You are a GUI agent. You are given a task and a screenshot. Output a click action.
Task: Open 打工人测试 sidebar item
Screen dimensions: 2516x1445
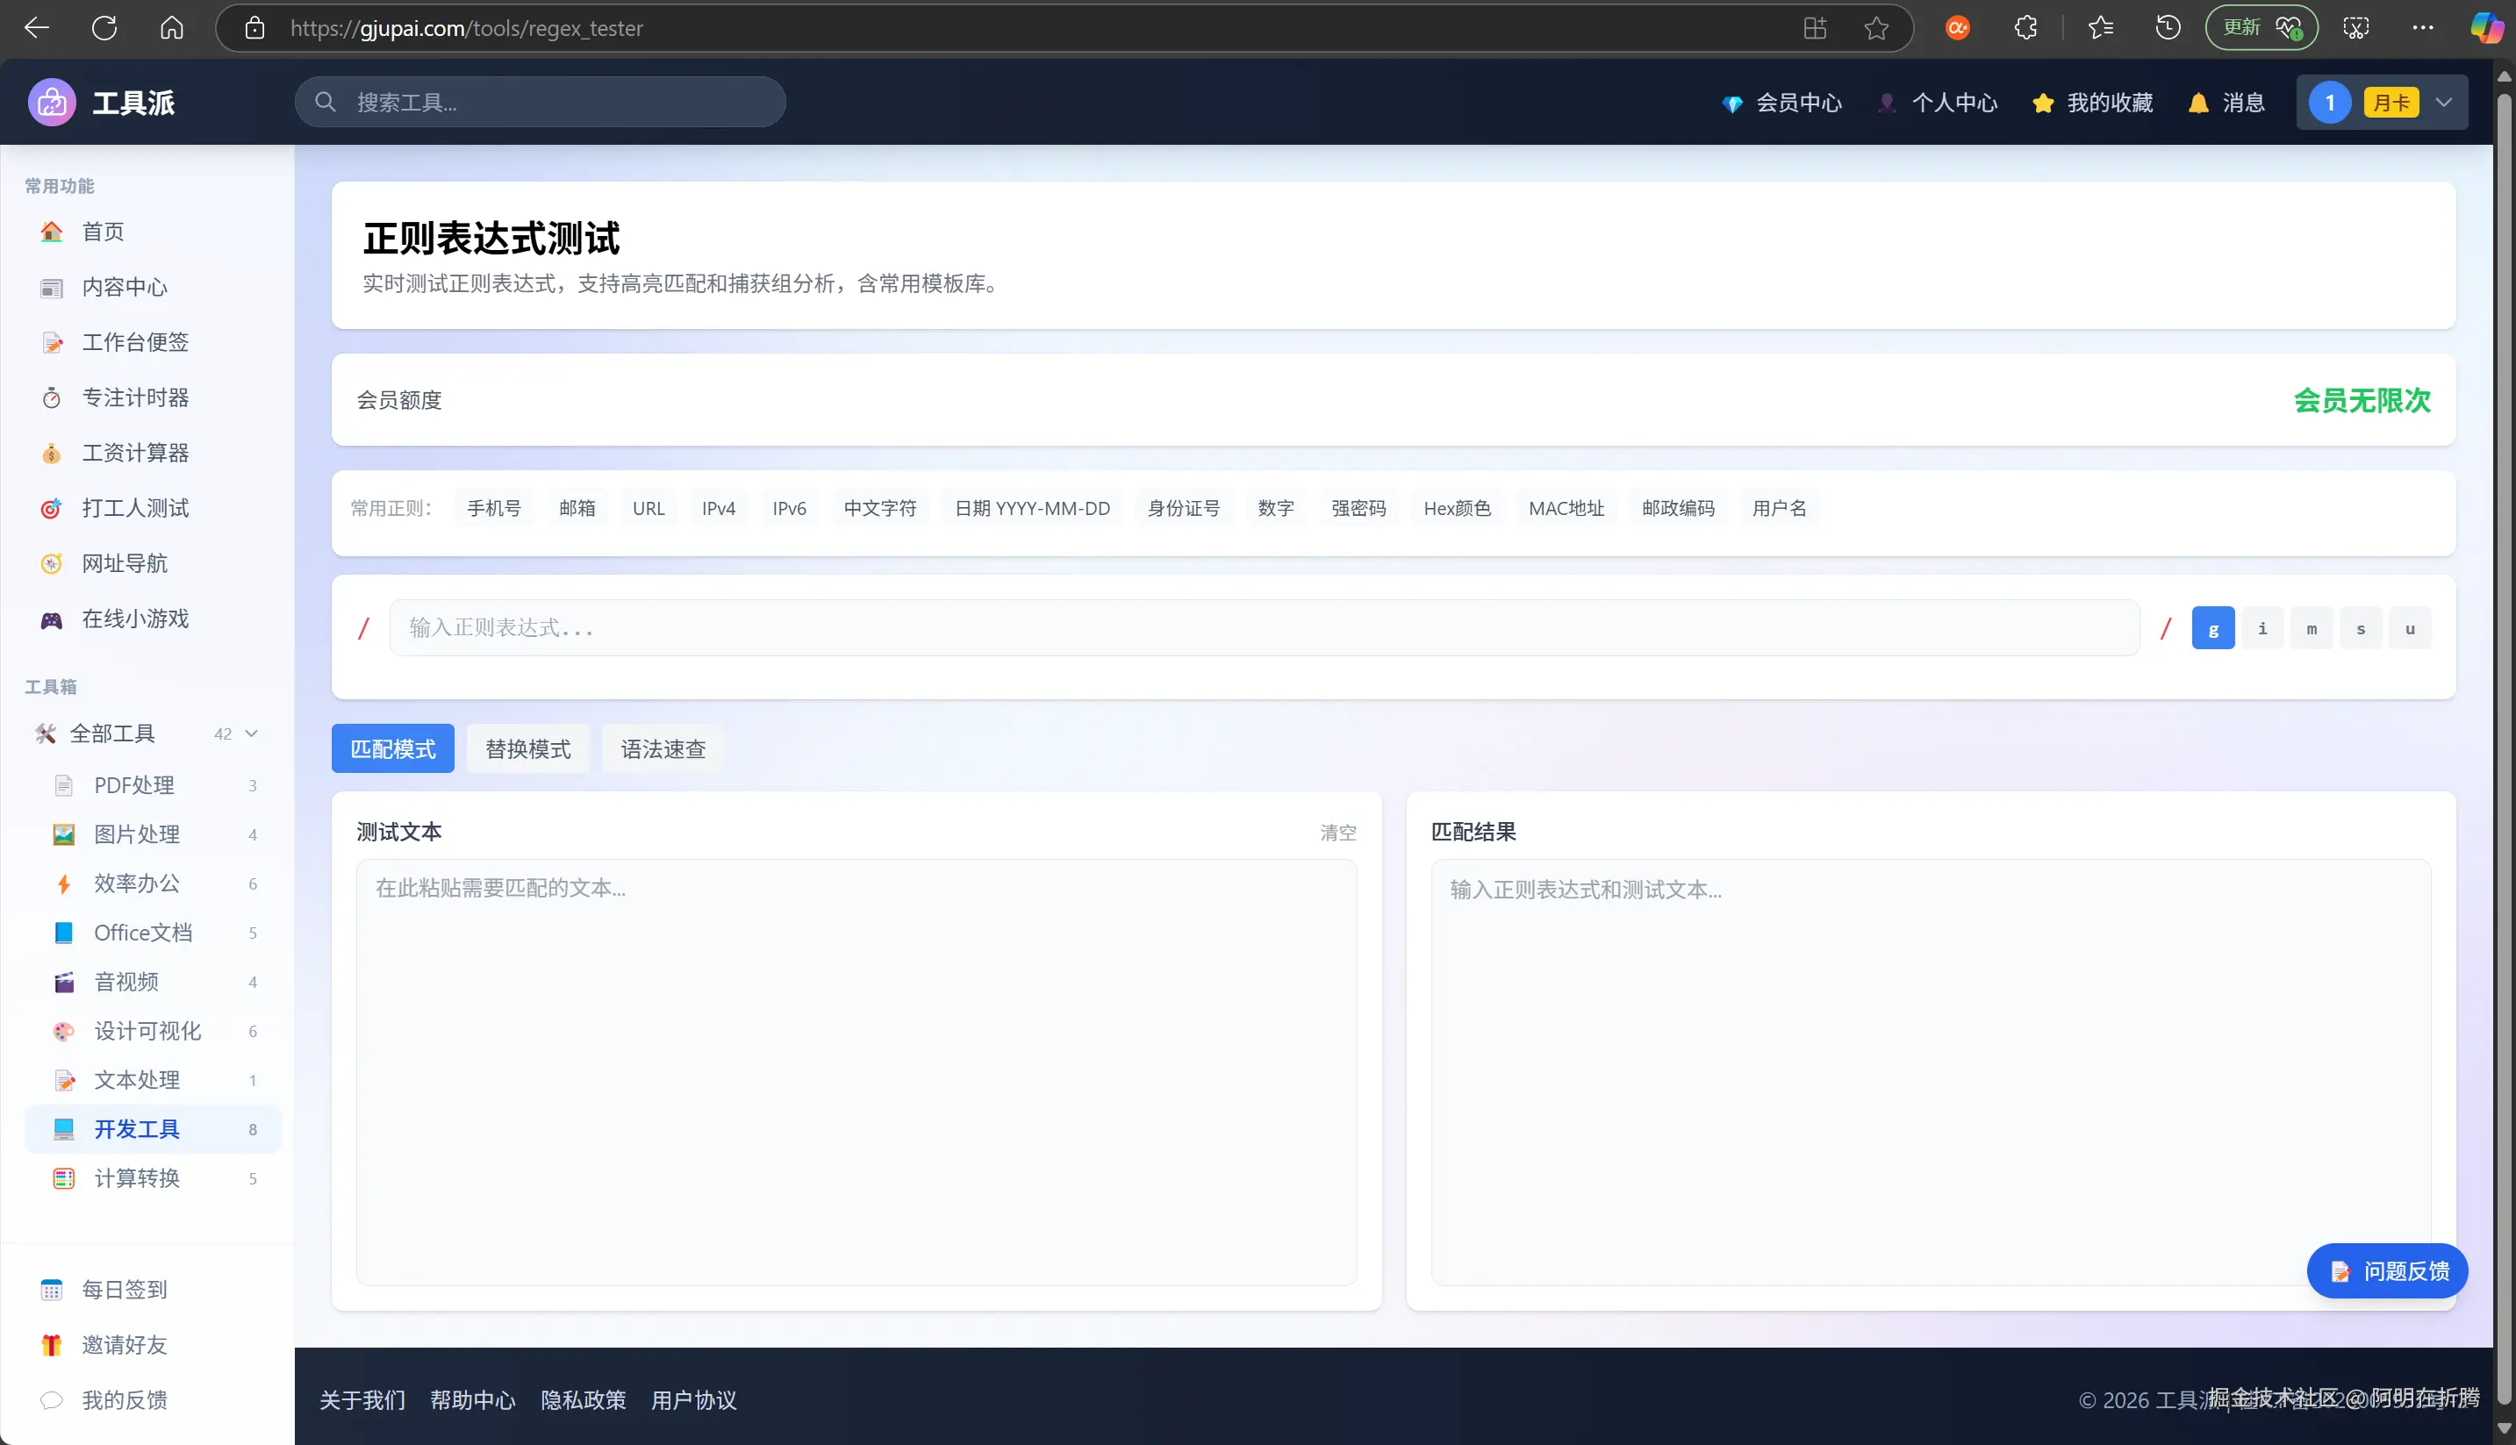tap(153, 508)
